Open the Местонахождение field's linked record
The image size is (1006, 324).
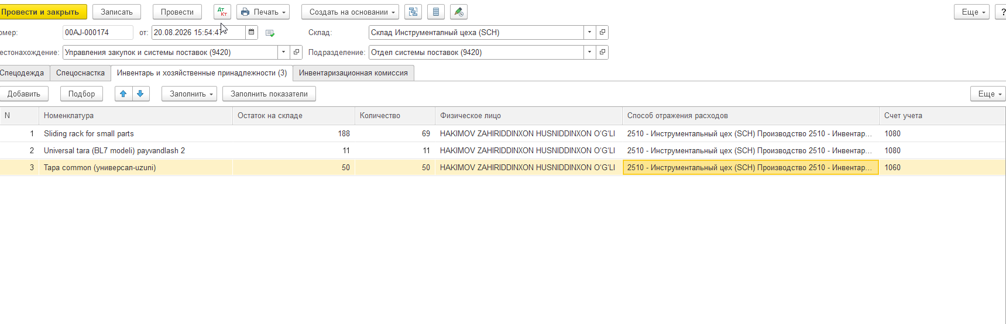(x=297, y=52)
